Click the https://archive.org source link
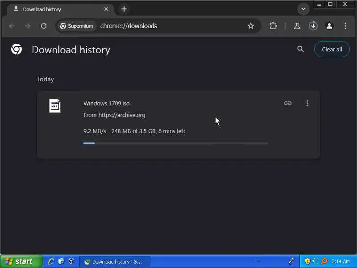 tap(122, 115)
